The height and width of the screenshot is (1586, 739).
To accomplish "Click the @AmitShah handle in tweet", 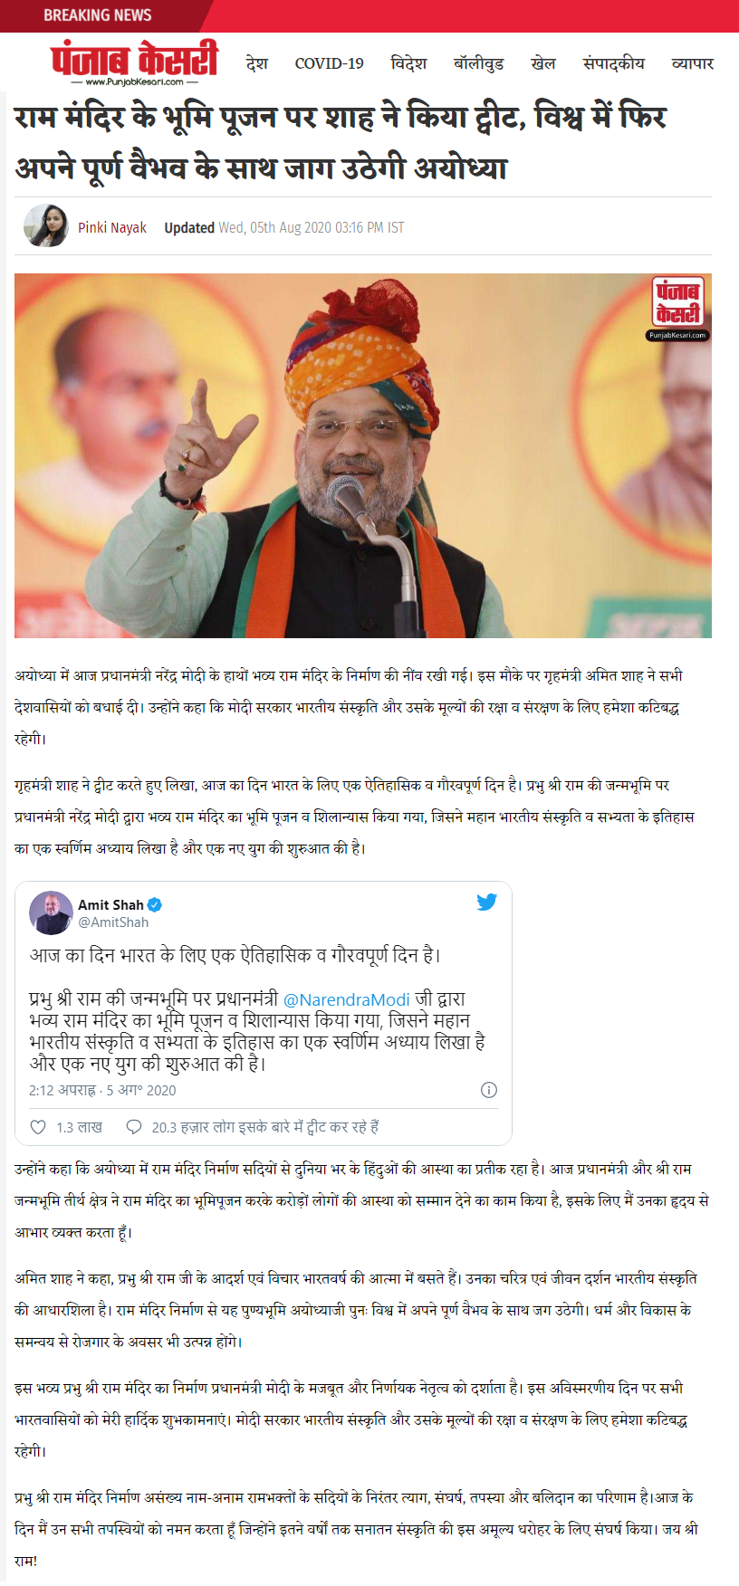I will (113, 922).
